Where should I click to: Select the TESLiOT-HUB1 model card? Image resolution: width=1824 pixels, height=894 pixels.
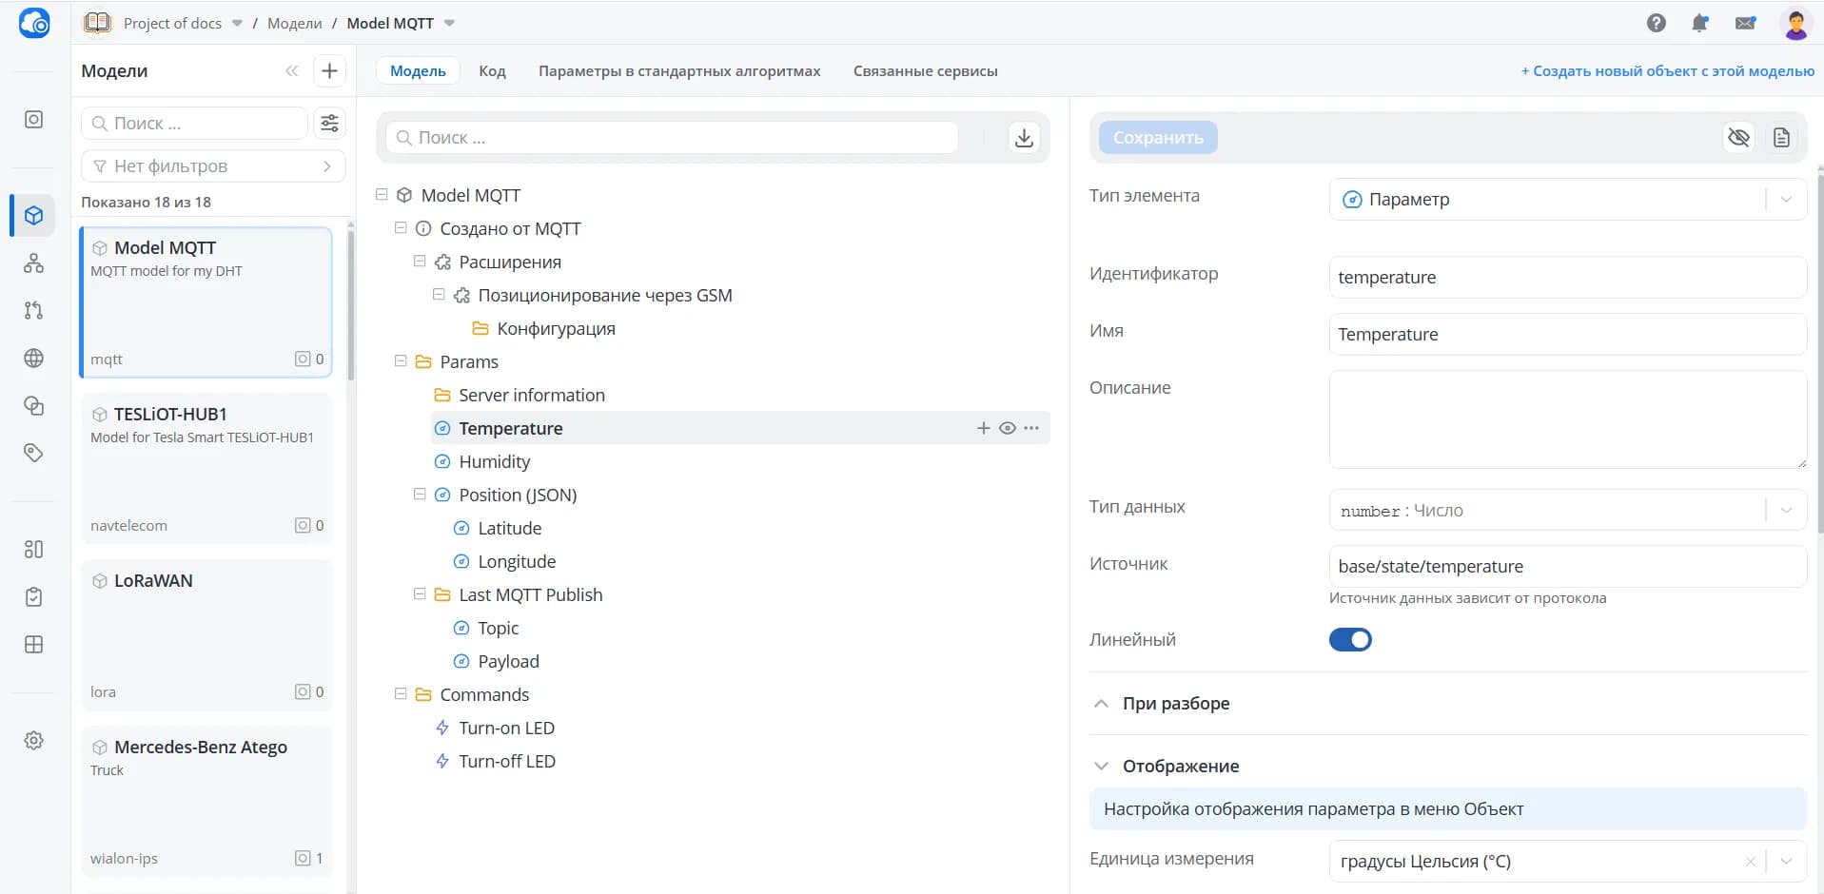click(x=206, y=469)
